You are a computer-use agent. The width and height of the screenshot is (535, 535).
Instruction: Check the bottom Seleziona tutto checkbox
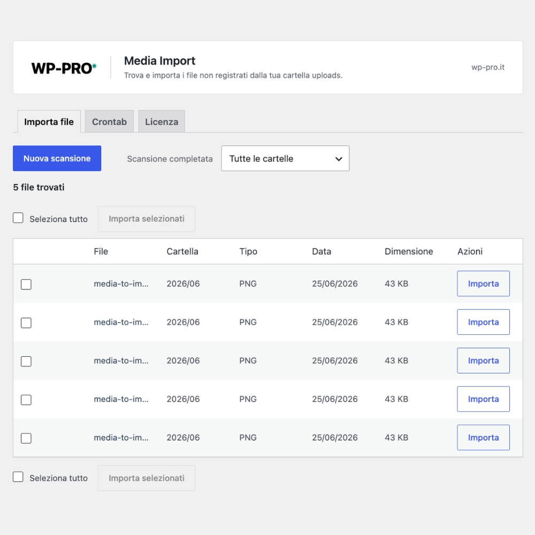pos(18,477)
